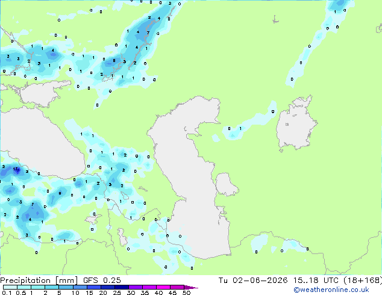
Task: Click the '25' legend tick label
Action: tap(117, 293)
